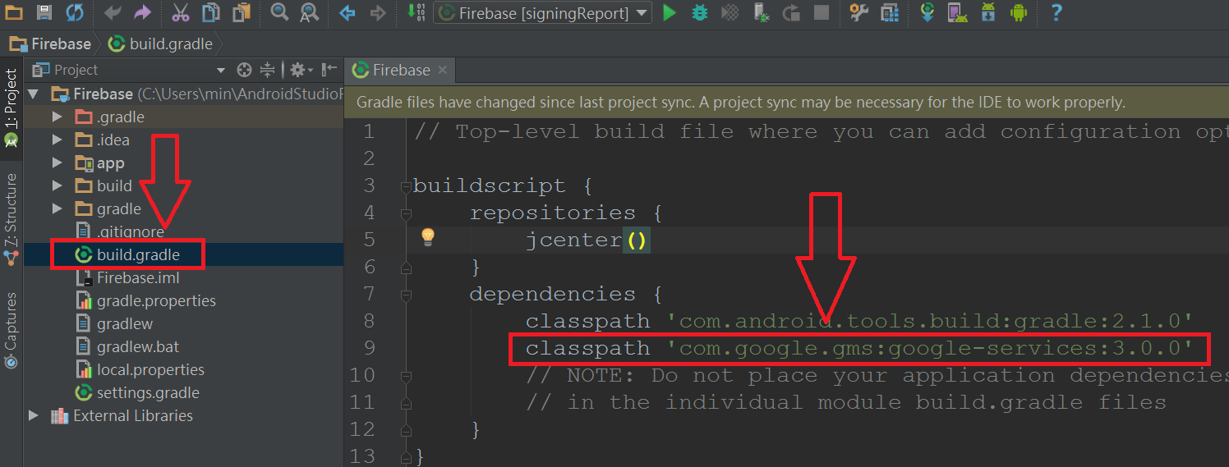The height and width of the screenshot is (467, 1229).
Task: Cut selection with the scissors icon
Action: tap(181, 12)
